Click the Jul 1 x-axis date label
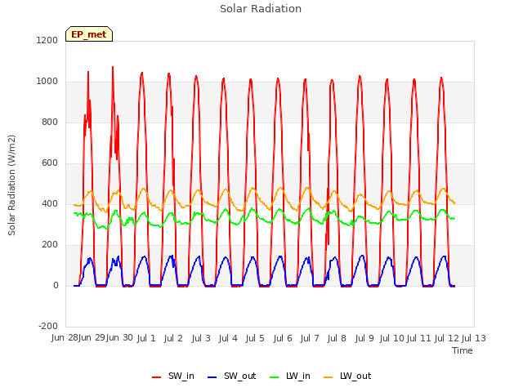This screenshot has width=523, height=392. pyautogui.click(x=146, y=338)
